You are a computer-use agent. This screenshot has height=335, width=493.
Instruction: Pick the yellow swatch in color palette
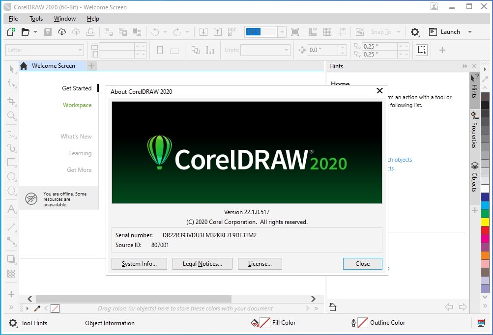[x=485, y=222]
